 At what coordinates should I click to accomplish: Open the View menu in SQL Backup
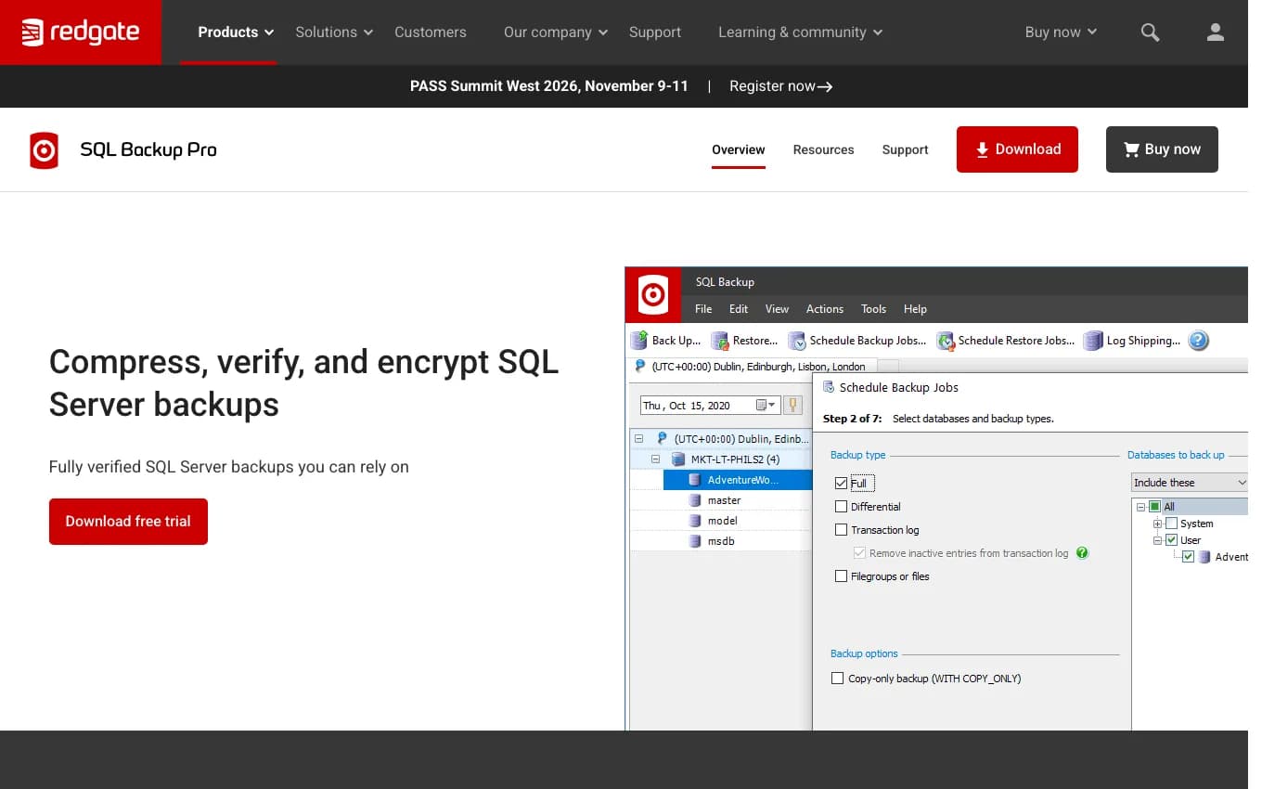pyautogui.click(x=777, y=309)
